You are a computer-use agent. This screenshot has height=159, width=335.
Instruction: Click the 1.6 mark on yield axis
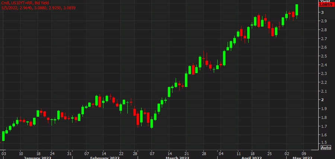point(323,135)
